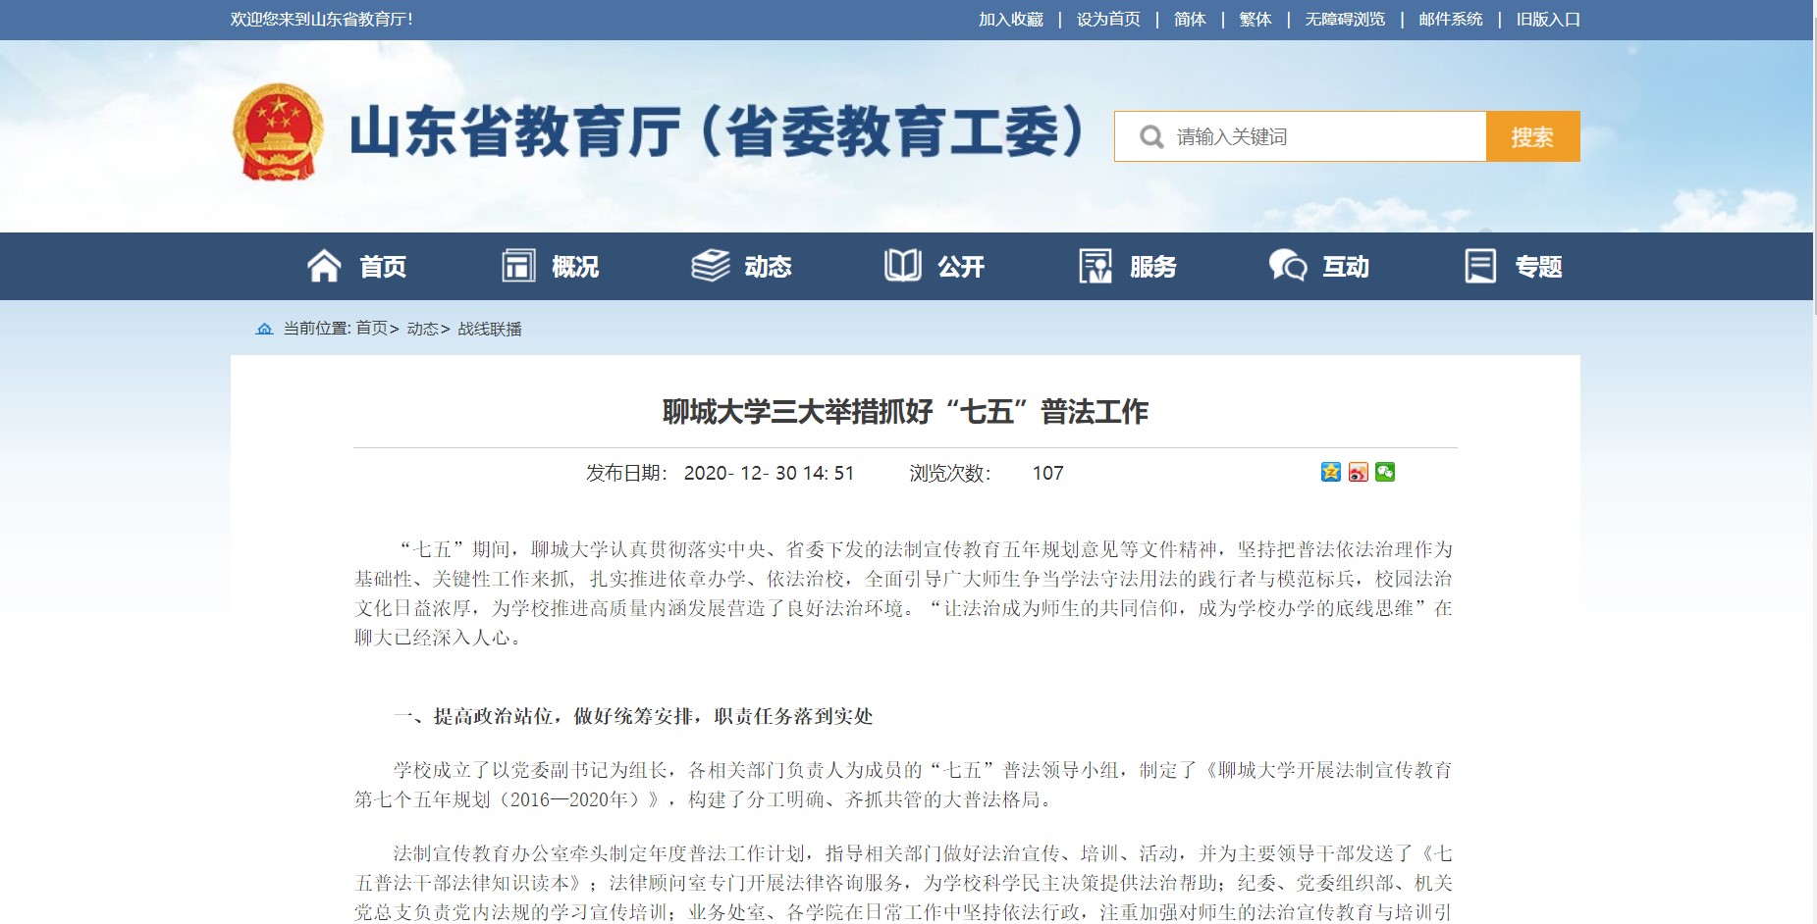Screen dimensions: 1817x924
Task: Open the 专题 navigation menu
Action: click(1537, 267)
